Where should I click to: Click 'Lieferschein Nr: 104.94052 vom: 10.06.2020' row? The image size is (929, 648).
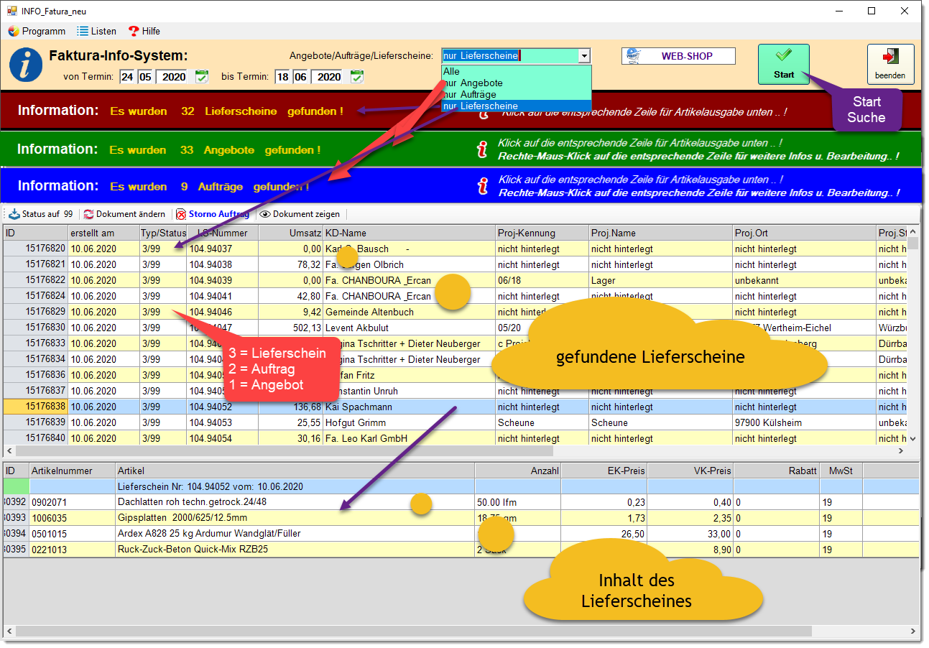[461, 486]
